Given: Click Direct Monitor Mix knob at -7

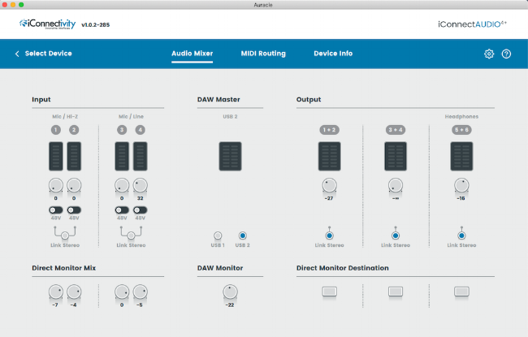Looking at the screenshot, I should 56,292.
